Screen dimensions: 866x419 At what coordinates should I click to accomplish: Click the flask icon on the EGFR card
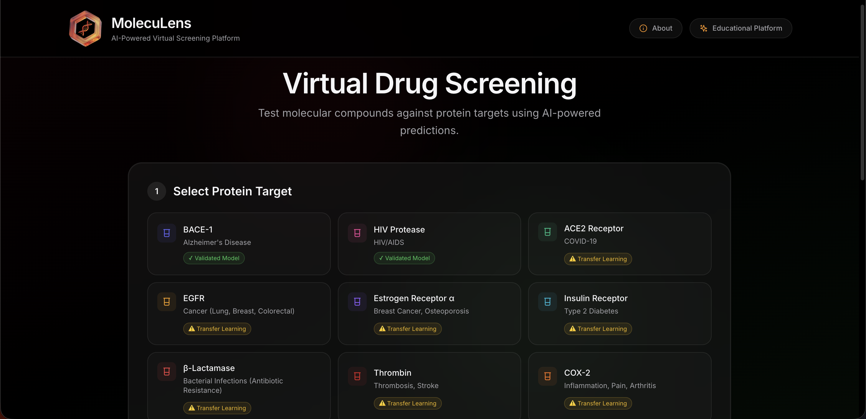(x=166, y=302)
